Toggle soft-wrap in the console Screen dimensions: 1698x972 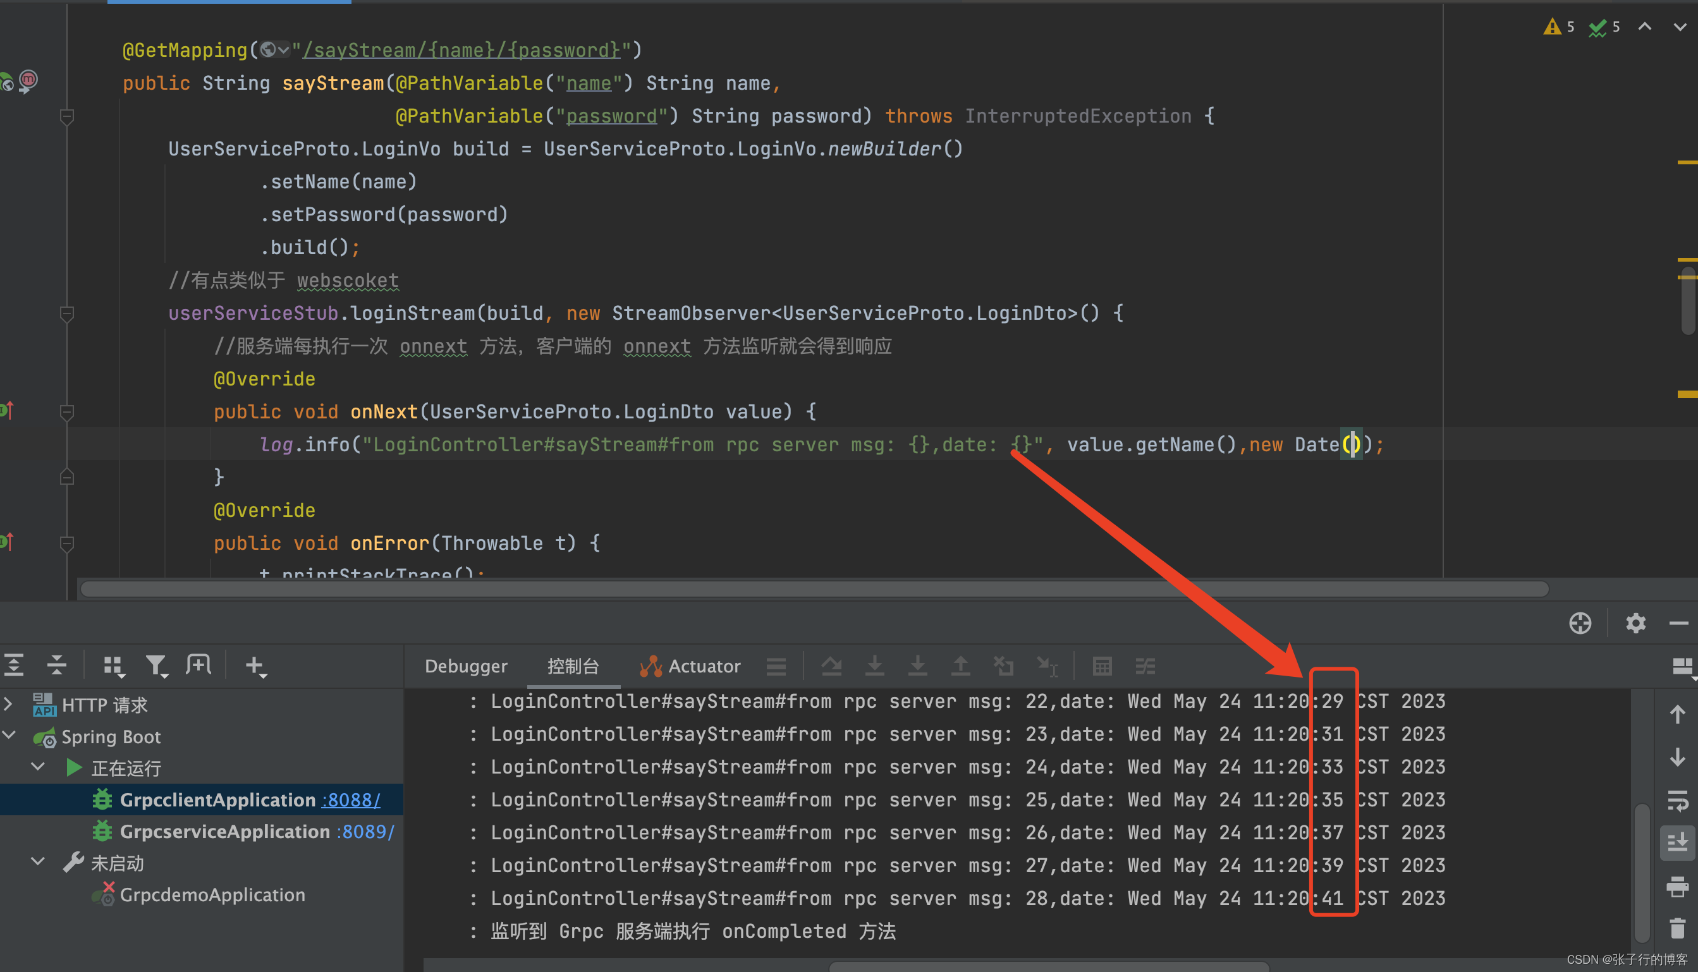pyautogui.click(x=1678, y=801)
